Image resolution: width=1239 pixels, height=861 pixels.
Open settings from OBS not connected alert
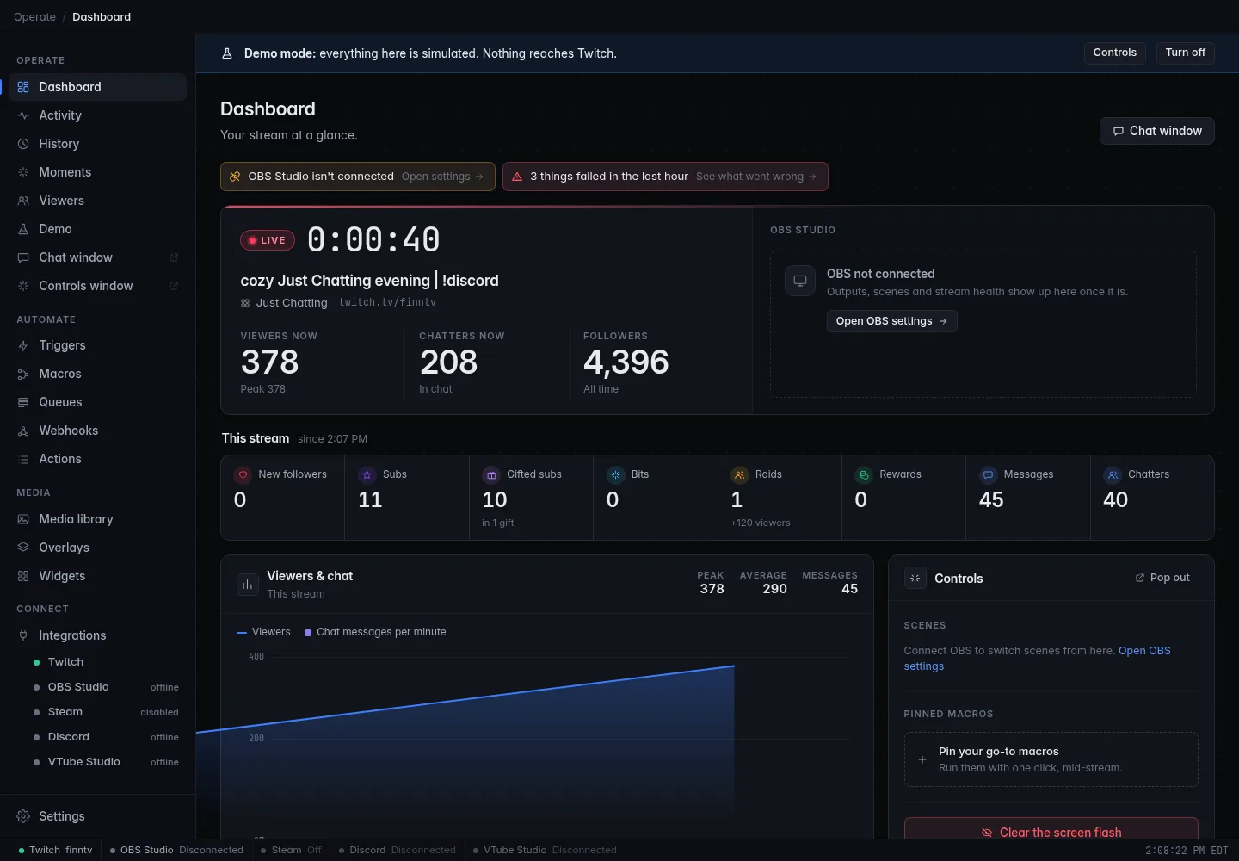443,177
